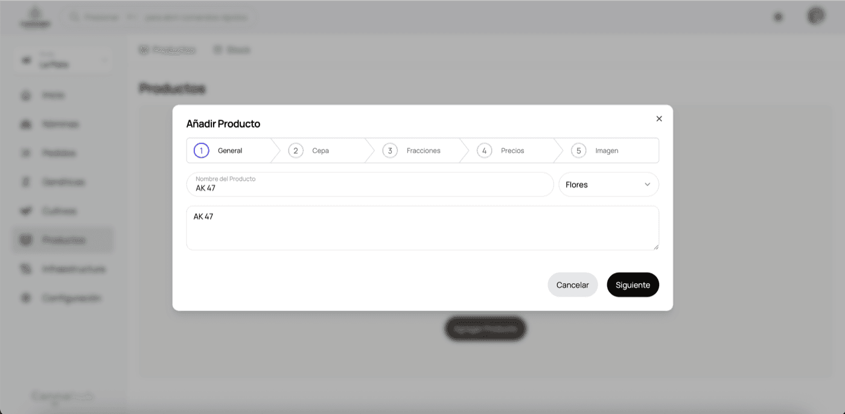This screenshot has width=845, height=414.
Task: Click the step 4 number circle
Action: (x=484, y=151)
